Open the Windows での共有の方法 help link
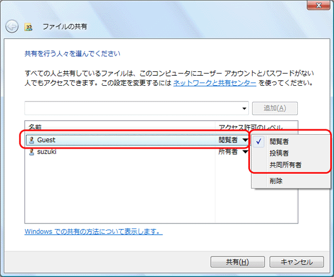Screen dimensions: 334x277 coord(94,231)
